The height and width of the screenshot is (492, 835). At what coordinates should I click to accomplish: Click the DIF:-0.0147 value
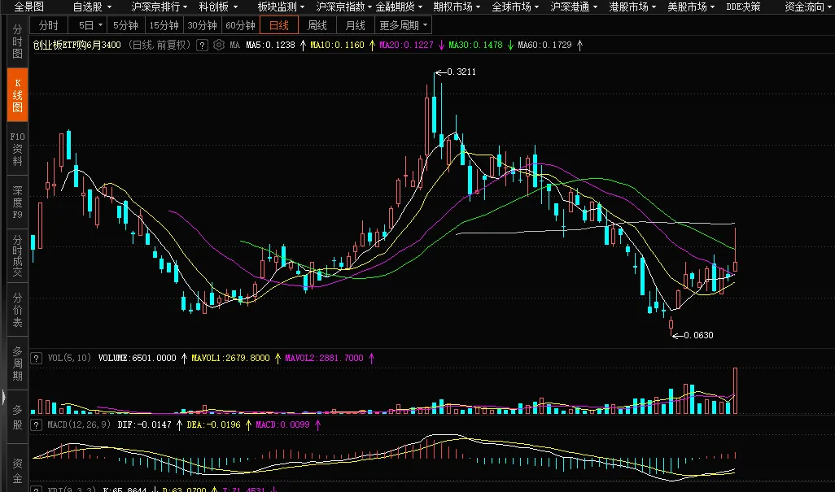point(144,425)
